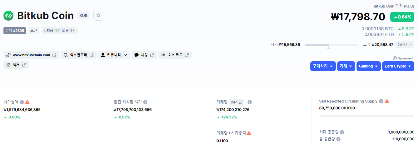The width and height of the screenshot is (419, 150).
Task: Open the www.bitkubchain.com website link
Action: 31,55
